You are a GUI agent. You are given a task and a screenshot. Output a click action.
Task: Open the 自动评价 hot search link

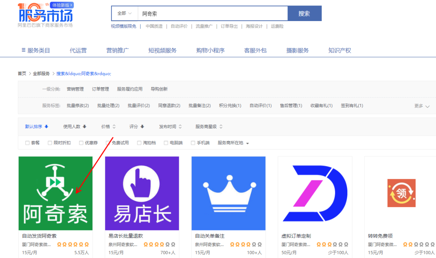179,26
